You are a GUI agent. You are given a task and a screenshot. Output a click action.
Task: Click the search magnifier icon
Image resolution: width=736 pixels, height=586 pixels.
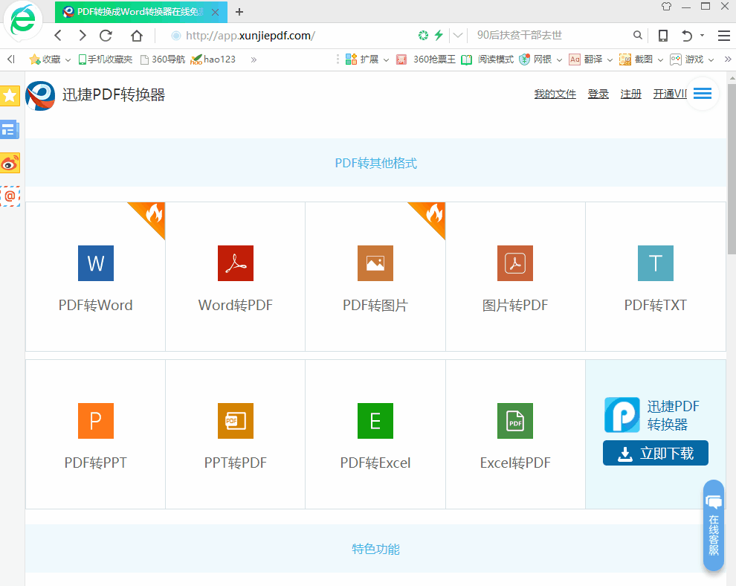click(x=637, y=35)
